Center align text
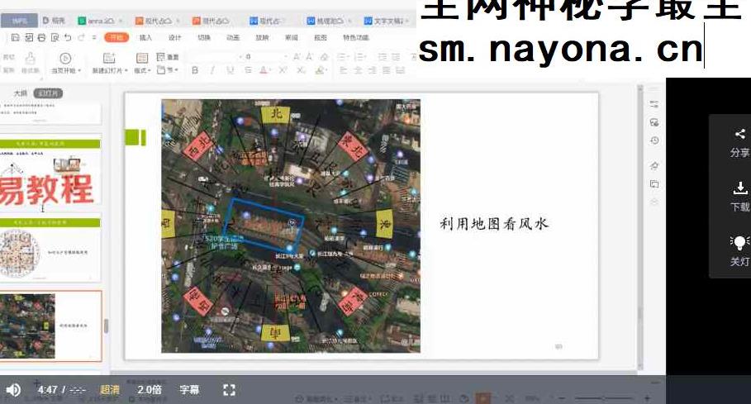 point(358,70)
